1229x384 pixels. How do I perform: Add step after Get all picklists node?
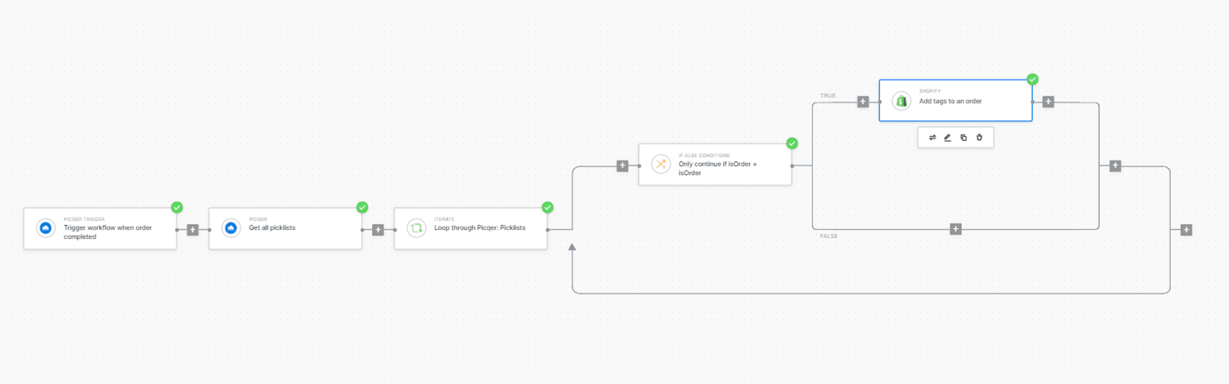[x=378, y=230]
